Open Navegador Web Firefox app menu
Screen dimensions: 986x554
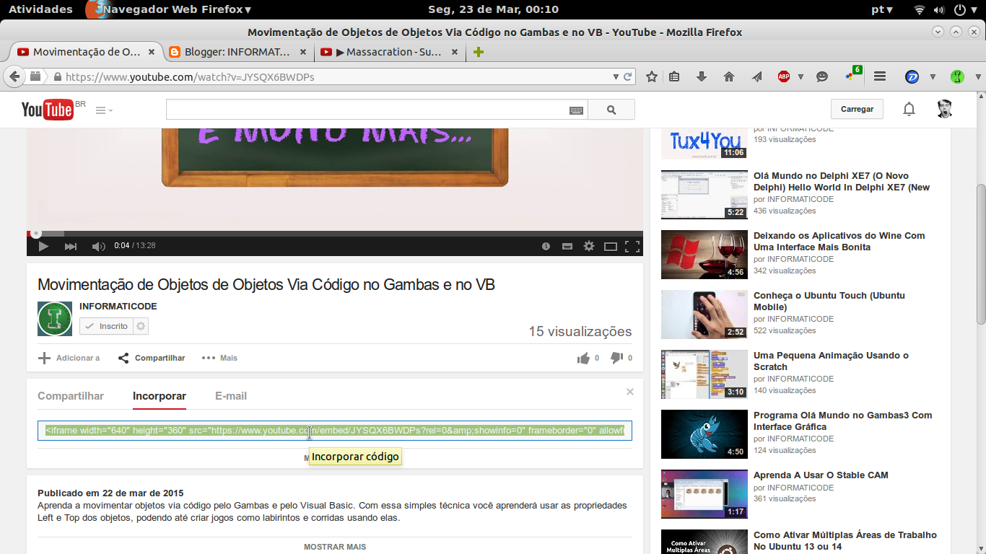click(x=169, y=9)
